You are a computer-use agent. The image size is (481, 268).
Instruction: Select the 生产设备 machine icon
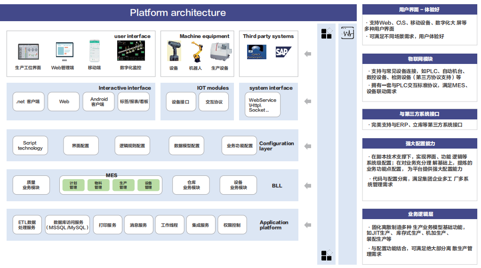point(219,51)
